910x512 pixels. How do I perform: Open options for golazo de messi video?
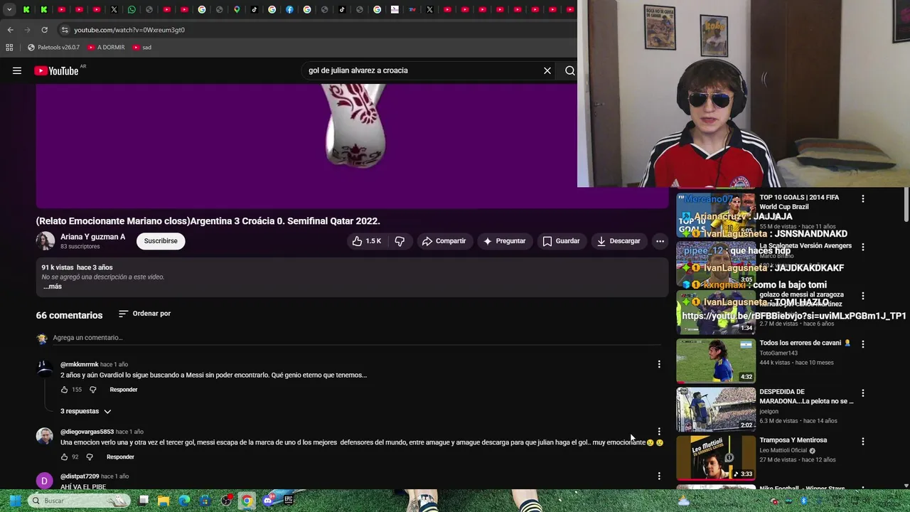[x=863, y=295]
